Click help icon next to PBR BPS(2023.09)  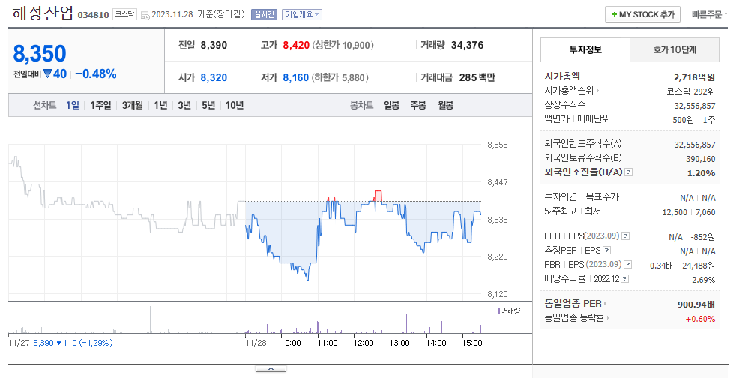click(627, 264)
